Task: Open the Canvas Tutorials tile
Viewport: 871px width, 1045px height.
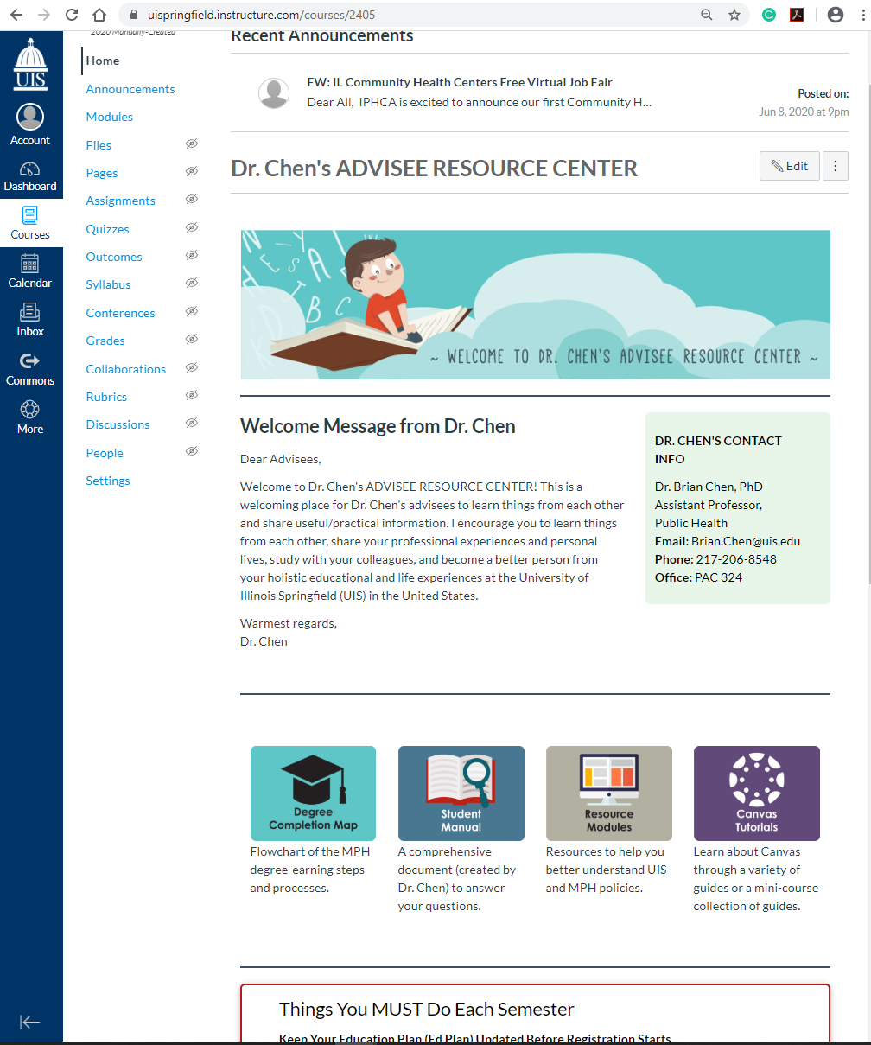Action: [757, 793]
